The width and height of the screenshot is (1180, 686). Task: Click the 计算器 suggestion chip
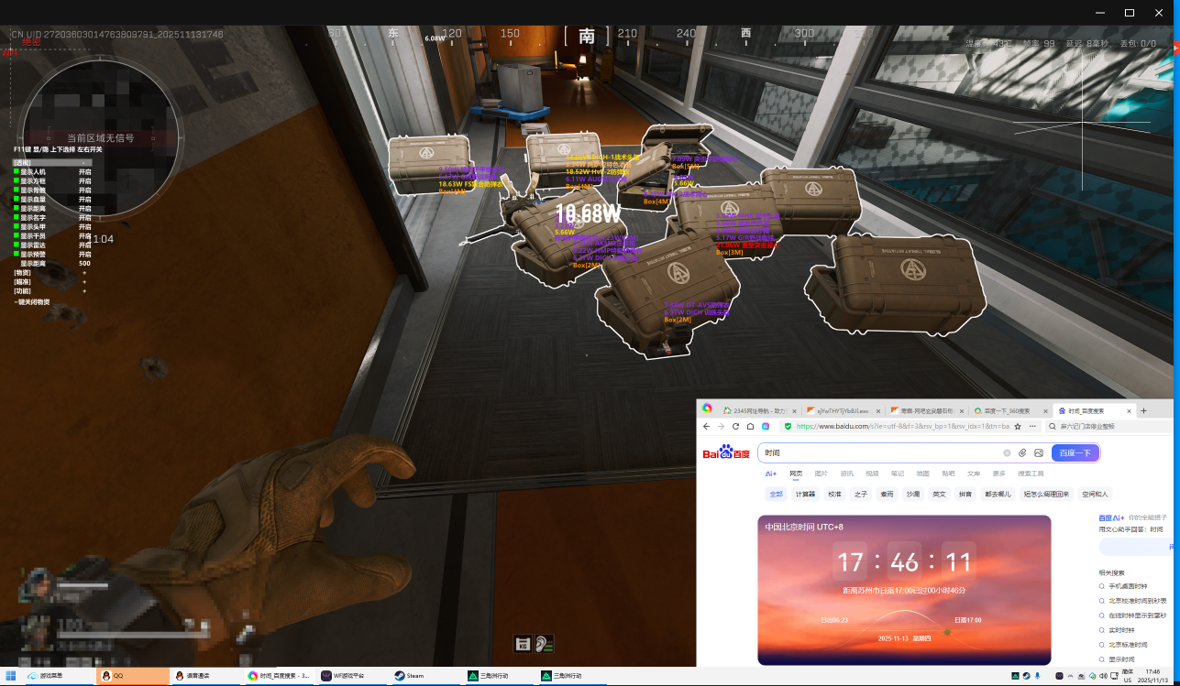pyautogui.click(x=805, y=494)
